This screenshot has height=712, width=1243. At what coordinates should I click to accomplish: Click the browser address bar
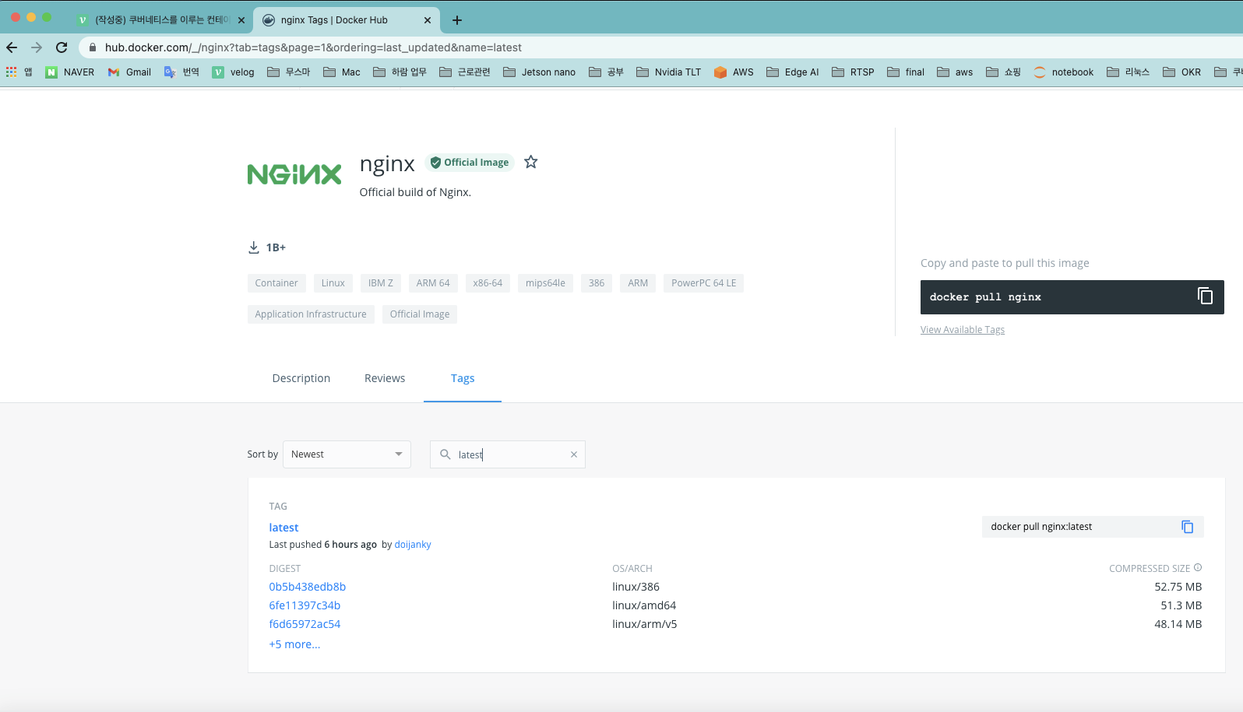coord(662,47)
